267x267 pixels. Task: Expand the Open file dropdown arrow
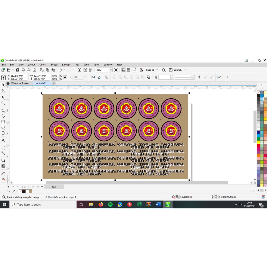coord(13,70)
